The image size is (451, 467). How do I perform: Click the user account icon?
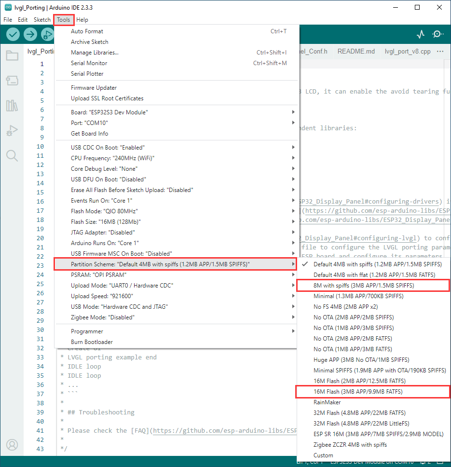pos(12,445)
